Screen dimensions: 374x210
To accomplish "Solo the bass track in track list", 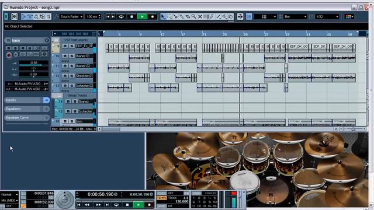I will pos(71,121).
